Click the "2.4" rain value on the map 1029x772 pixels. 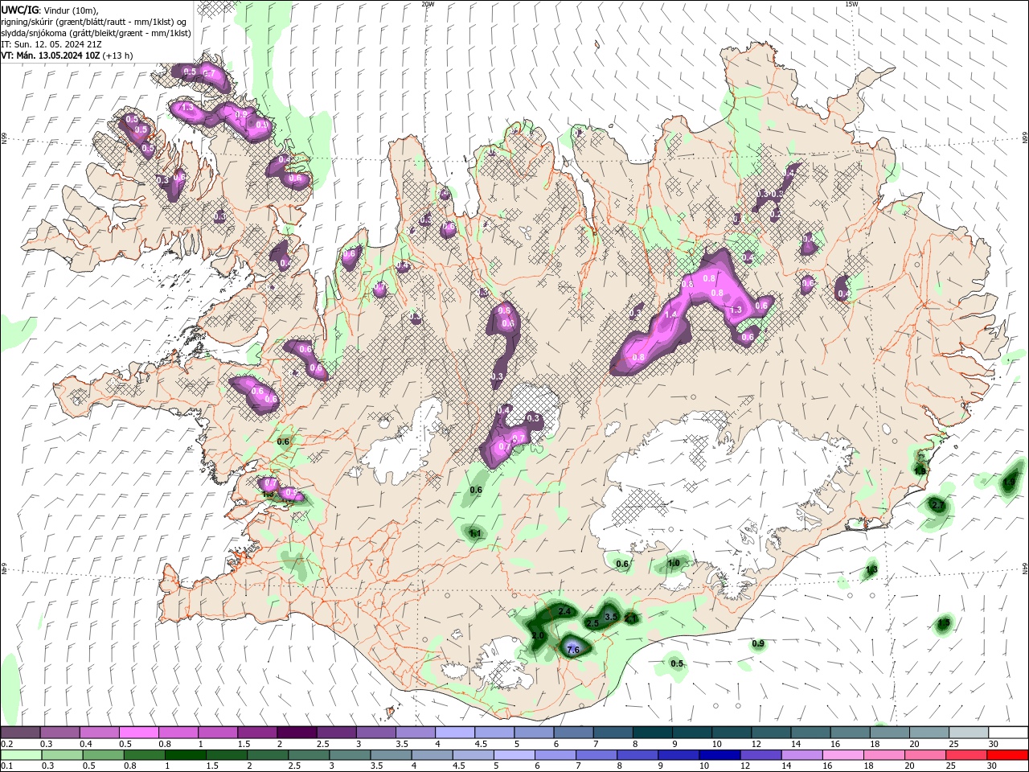[564, 612]
